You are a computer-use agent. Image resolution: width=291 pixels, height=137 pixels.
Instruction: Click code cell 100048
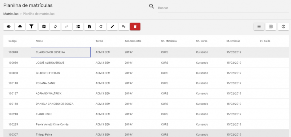pos(13,52)
